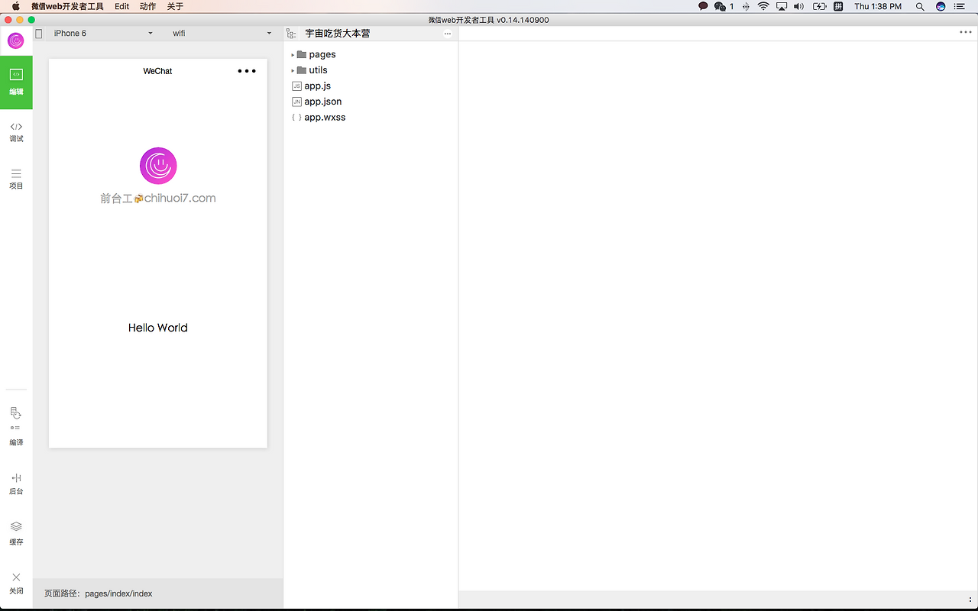
Task: Click the 页面路径 pages/index/index path
Action: click(x=99, y=593)
